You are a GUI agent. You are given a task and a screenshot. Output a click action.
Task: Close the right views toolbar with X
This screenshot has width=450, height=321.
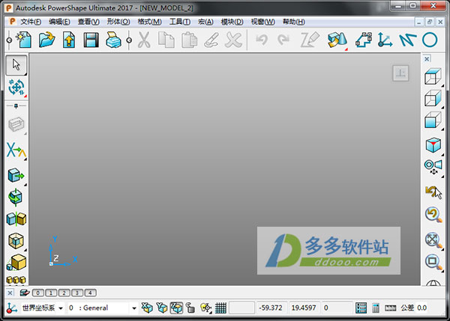click(427, 58)
